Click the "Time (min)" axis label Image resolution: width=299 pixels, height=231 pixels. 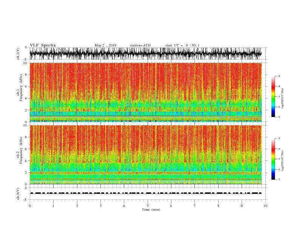(x=151, y=209)
